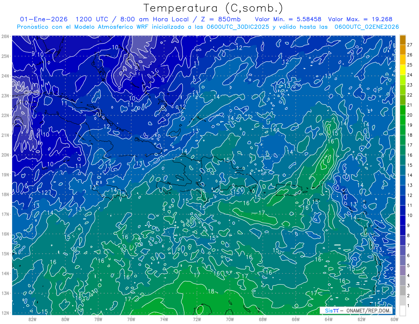Click the 26N latitude axis label
The width and height of the screenshot is (419, 324).
(x=5, y=36)
